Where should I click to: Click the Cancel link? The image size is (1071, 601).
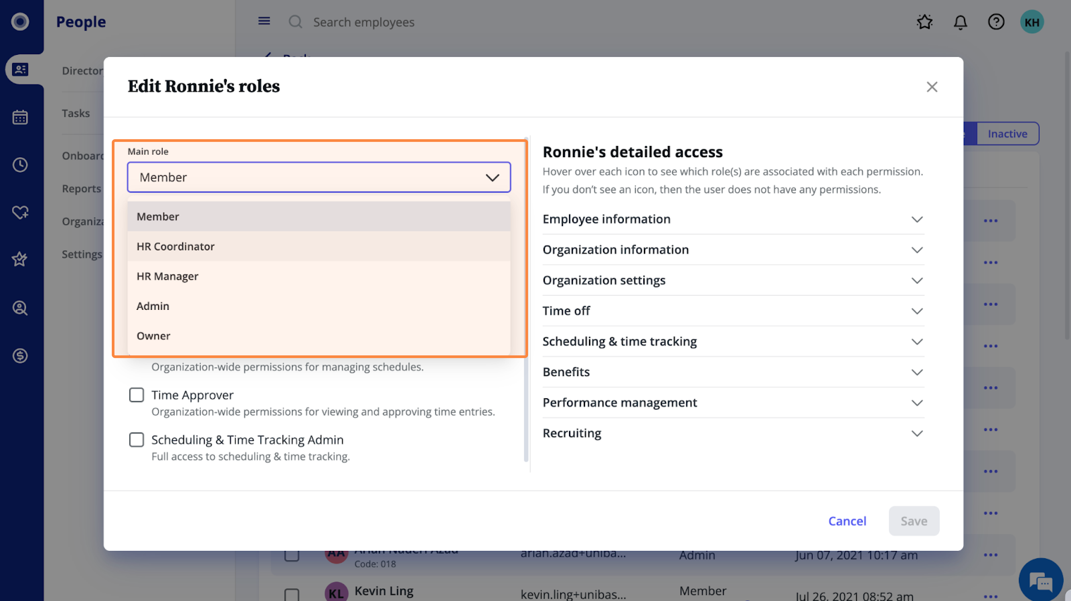tap(847, 521)
